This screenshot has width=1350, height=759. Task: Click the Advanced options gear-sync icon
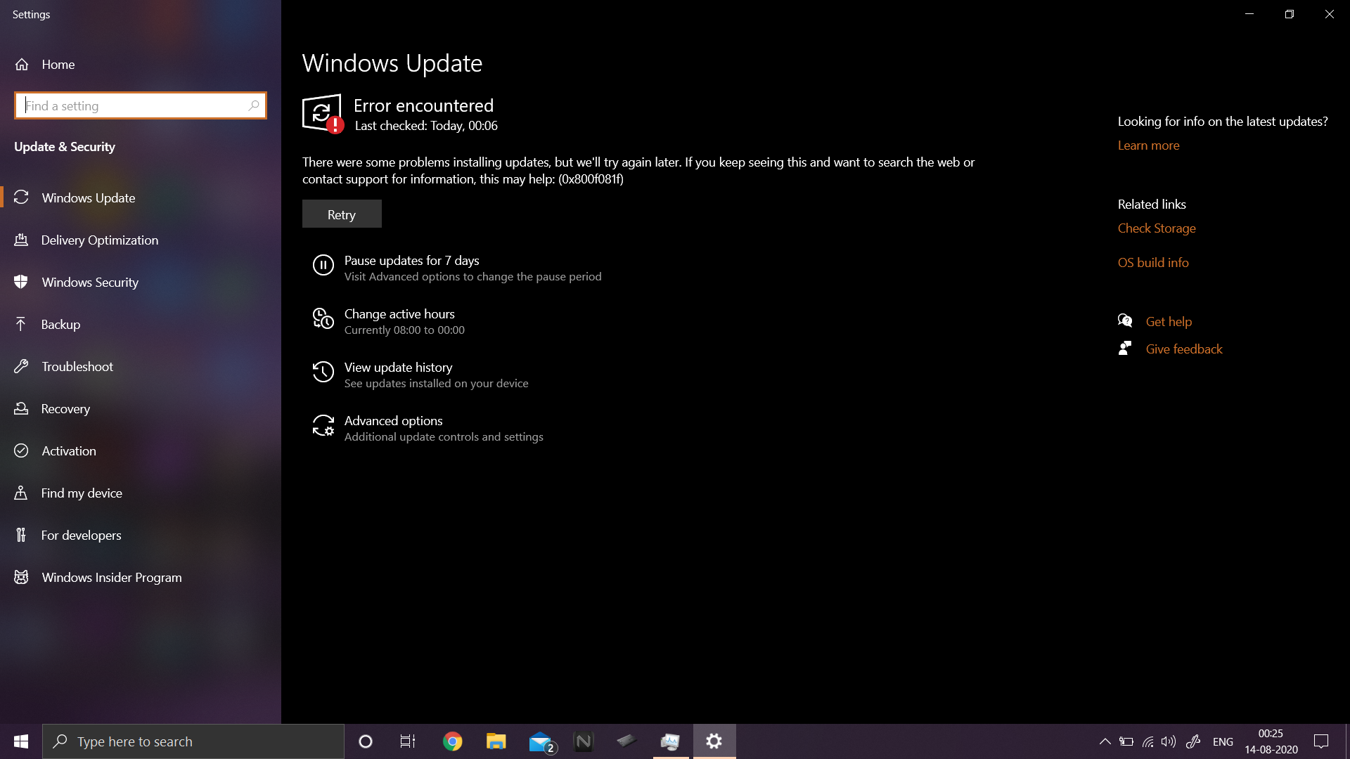pyautogui.click(x=323, y=425)
